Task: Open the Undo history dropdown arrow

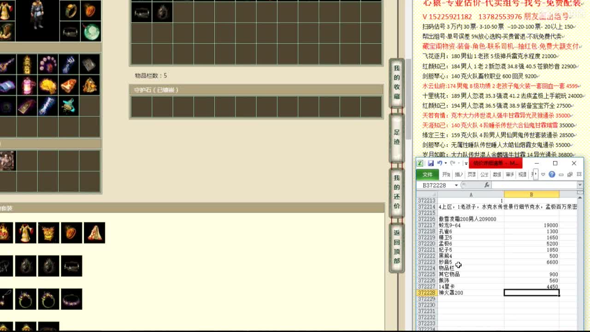Action: point(446,163)
